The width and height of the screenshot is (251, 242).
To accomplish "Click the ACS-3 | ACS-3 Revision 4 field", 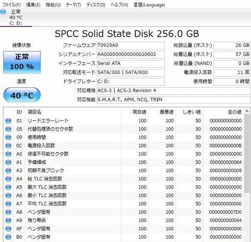I will pyautogui.click(x=174, y=91).
